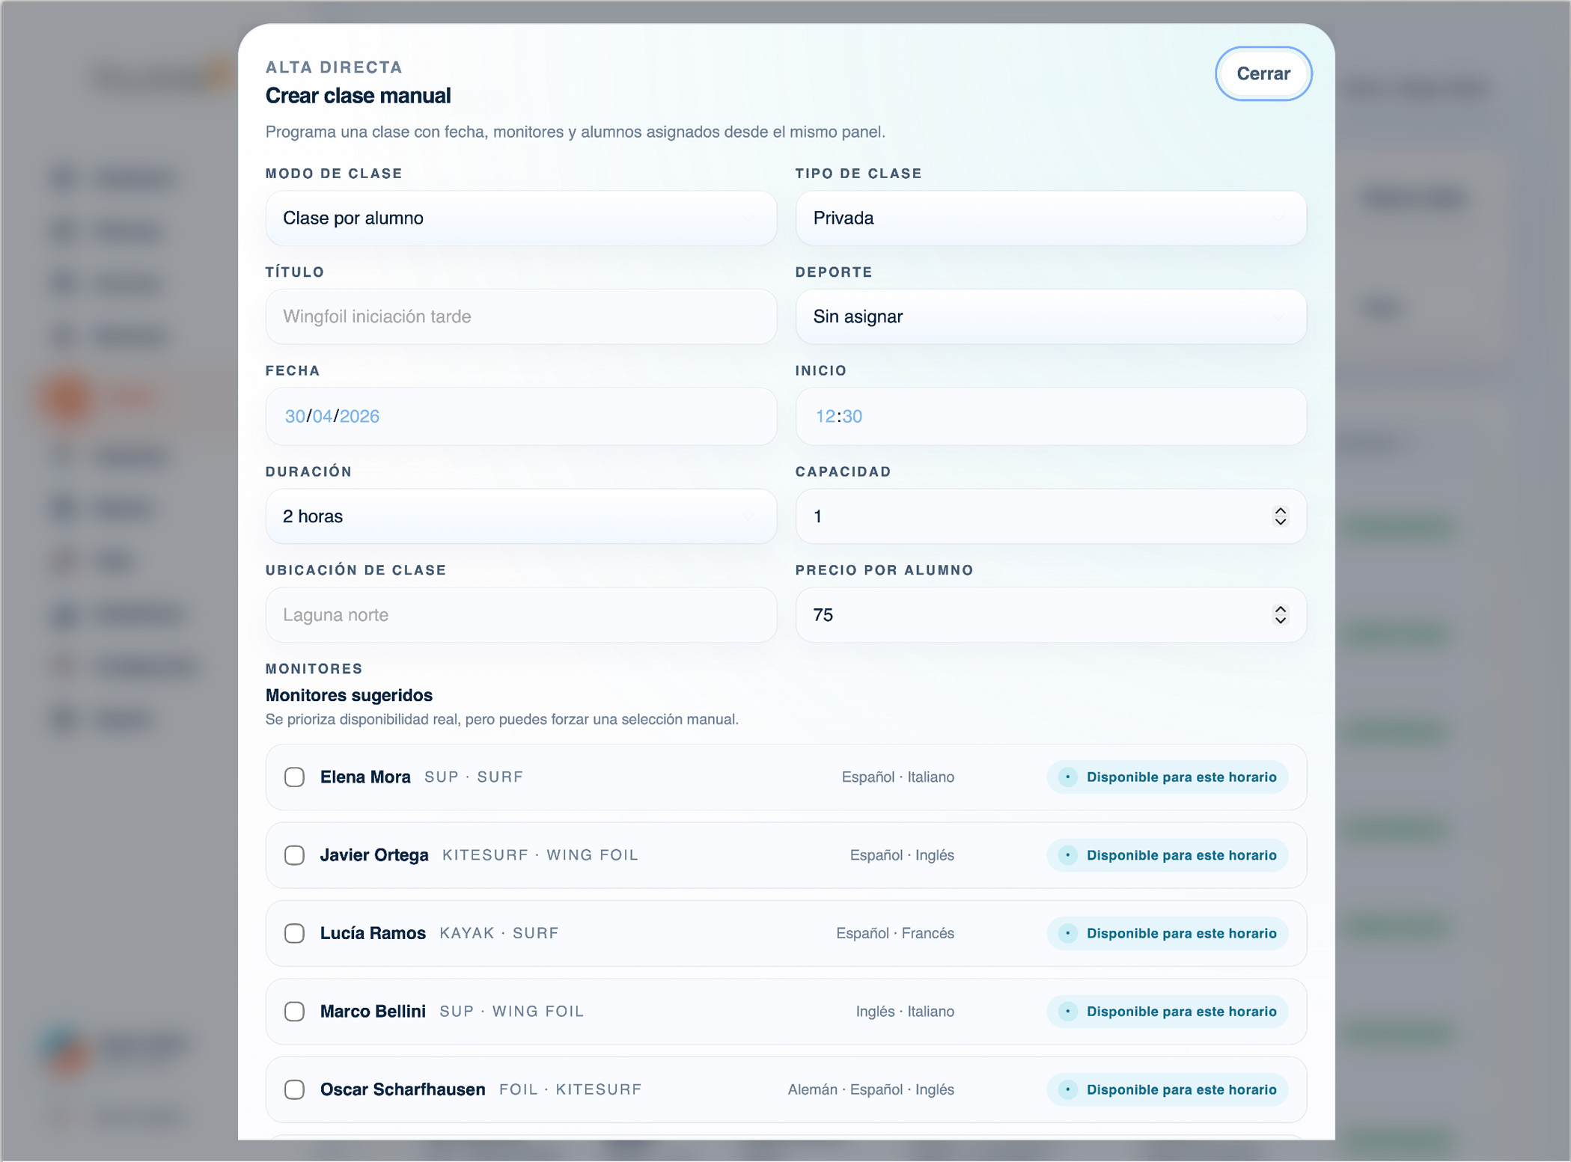Increase the Capacidad stepper value

(x=1280, y=510)
